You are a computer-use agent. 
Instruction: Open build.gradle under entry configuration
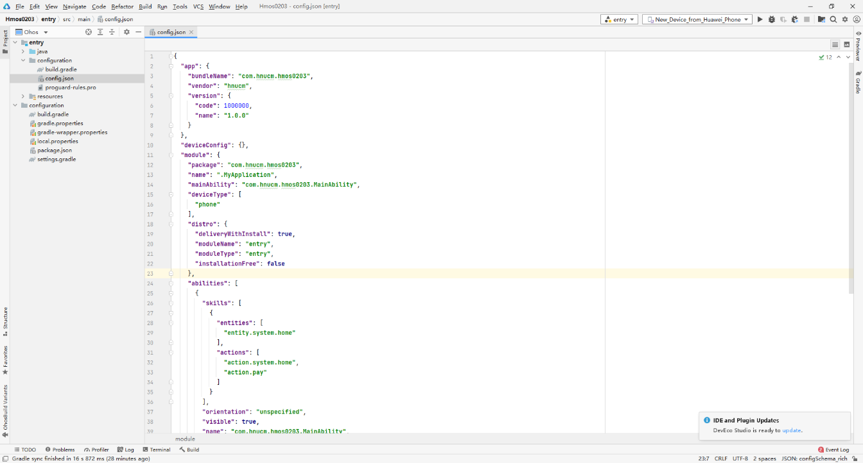61,69
